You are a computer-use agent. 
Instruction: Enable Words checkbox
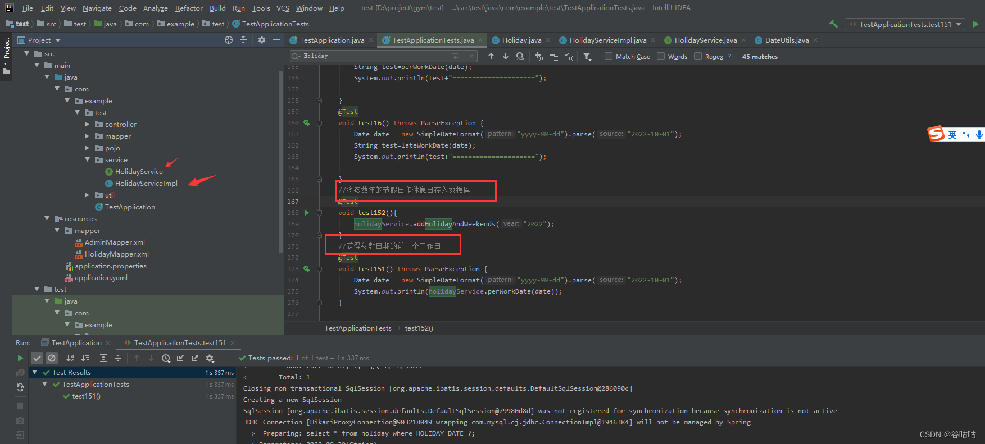[x=661, y=56]
